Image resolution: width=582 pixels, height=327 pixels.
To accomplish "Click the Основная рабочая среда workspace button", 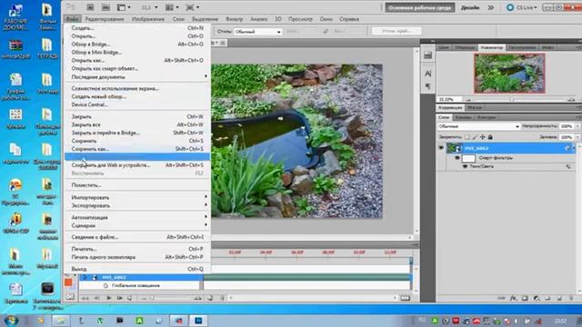I will click(420, 7).
